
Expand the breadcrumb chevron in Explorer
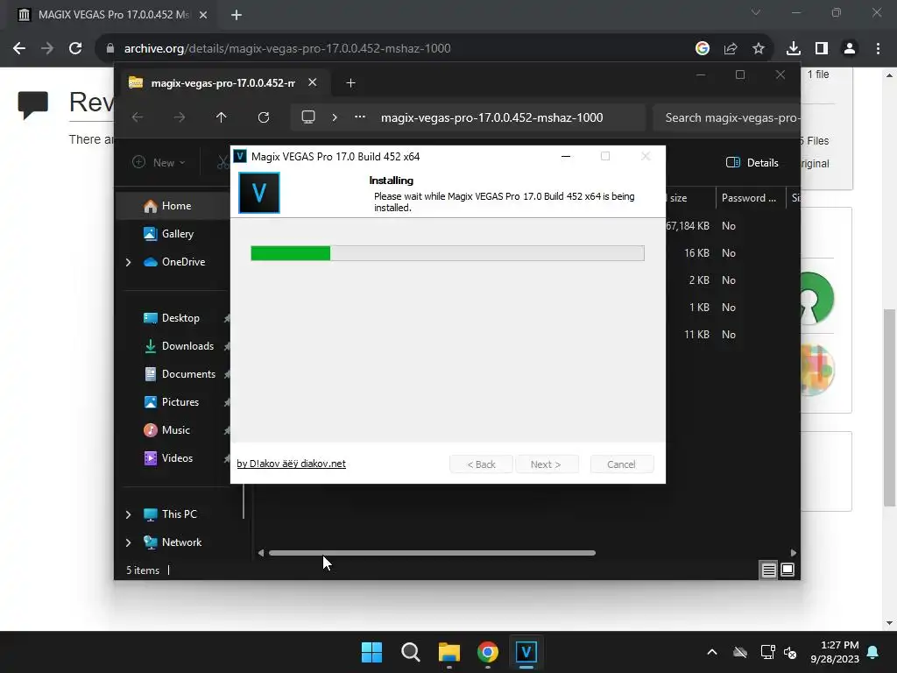(x=335, y=117)
